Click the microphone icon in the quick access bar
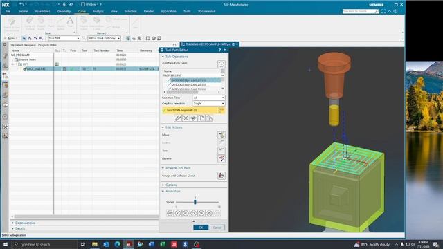 point(64,5)
